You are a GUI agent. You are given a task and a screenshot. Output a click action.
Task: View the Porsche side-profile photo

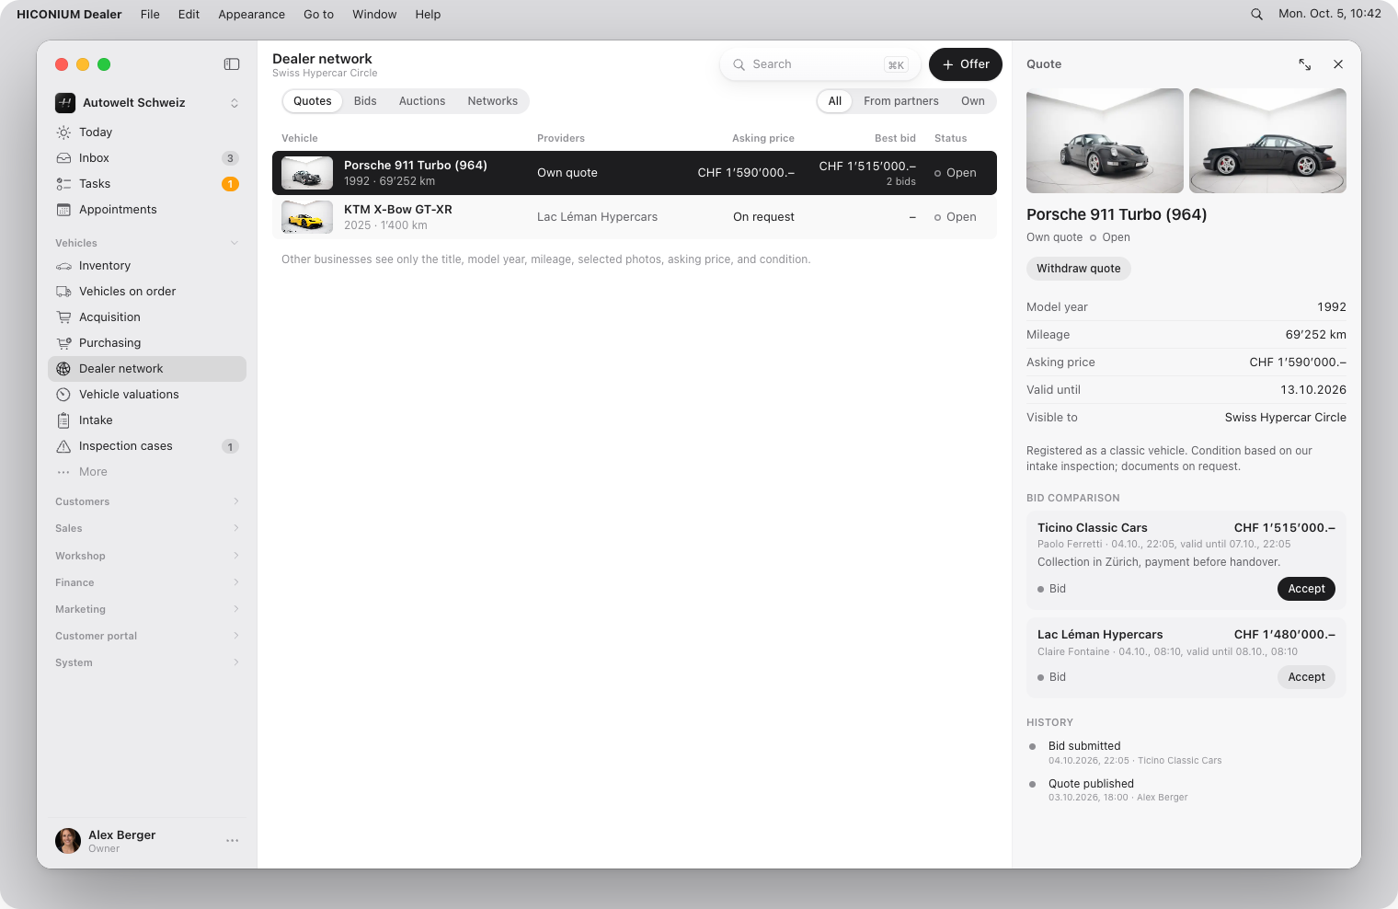point(1267,141)
